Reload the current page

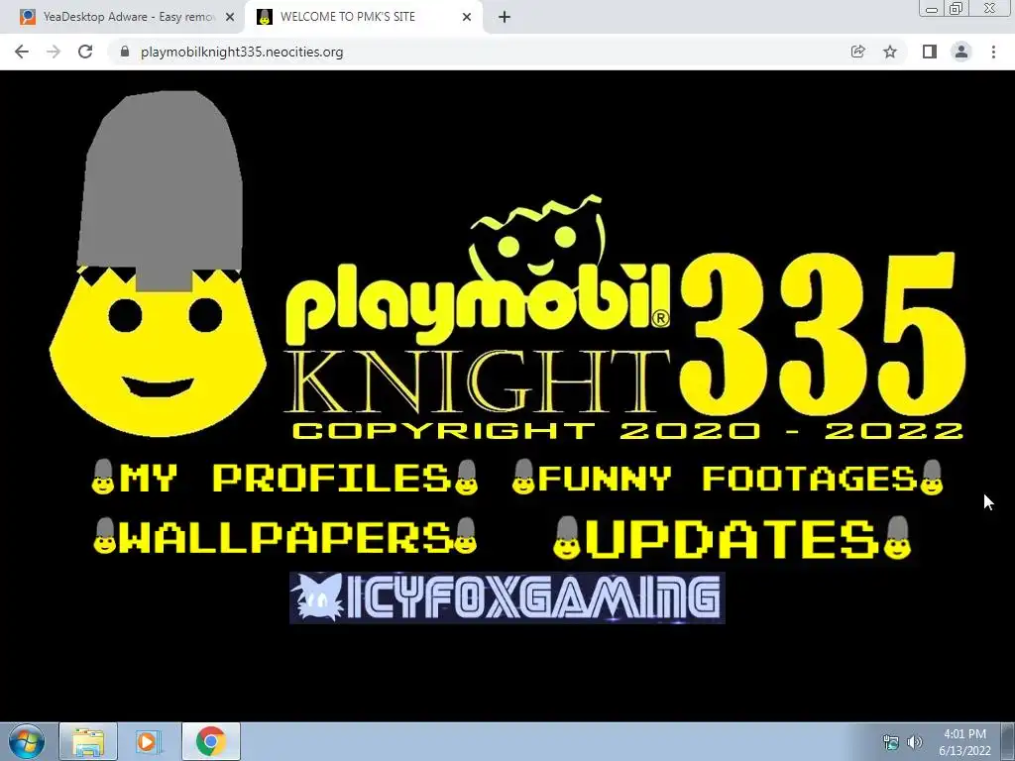[85, 52]
